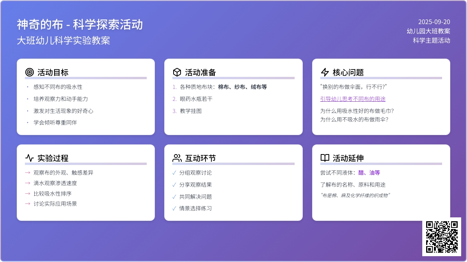Click the QR code in the corner
The height and width of the screenshot is (262, 467).
[x=442, y=237]
